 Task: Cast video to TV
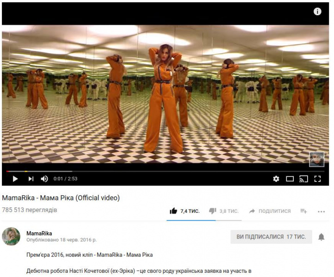coord(303,179)
